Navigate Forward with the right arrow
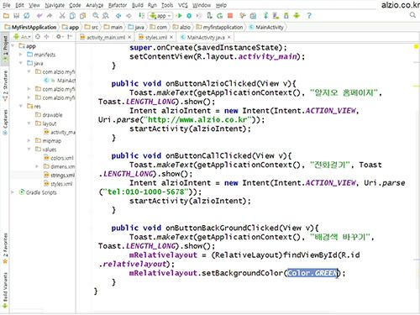420x315 pixels. [129, 16]
